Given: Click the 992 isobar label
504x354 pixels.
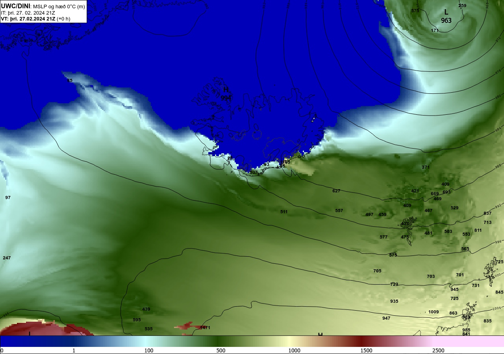Looking at the screenshot, I should [498, 206].
